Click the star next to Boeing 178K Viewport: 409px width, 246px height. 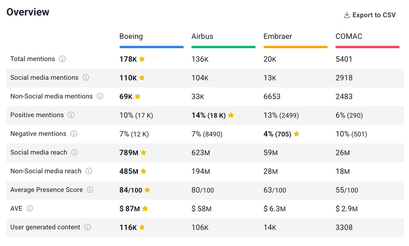(x=142, y=59)
